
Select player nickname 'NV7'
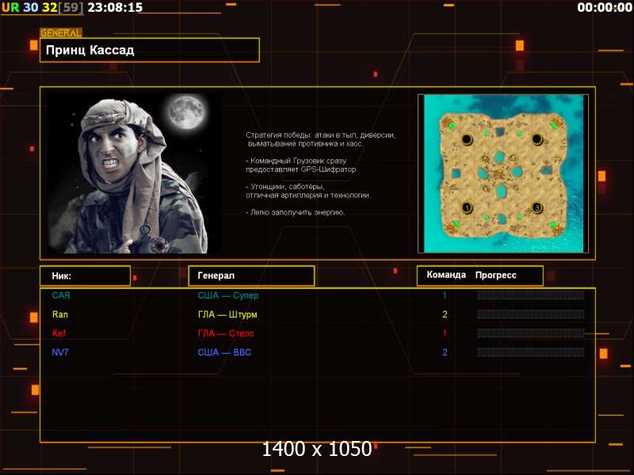(60, 352)
